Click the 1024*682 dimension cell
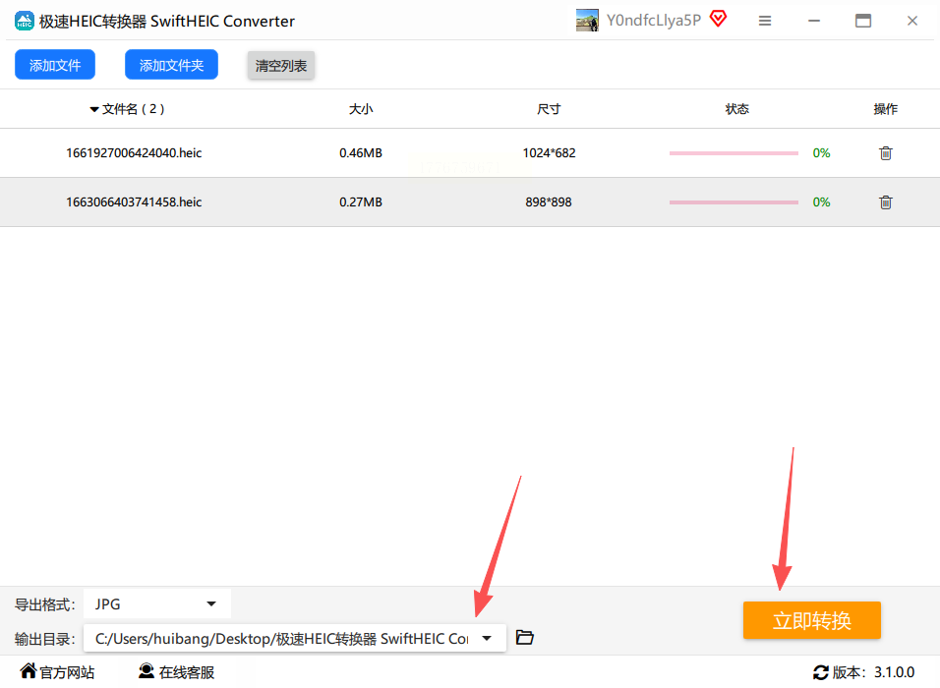The width and height of the screenshot is (940, 688). [549, 152]
